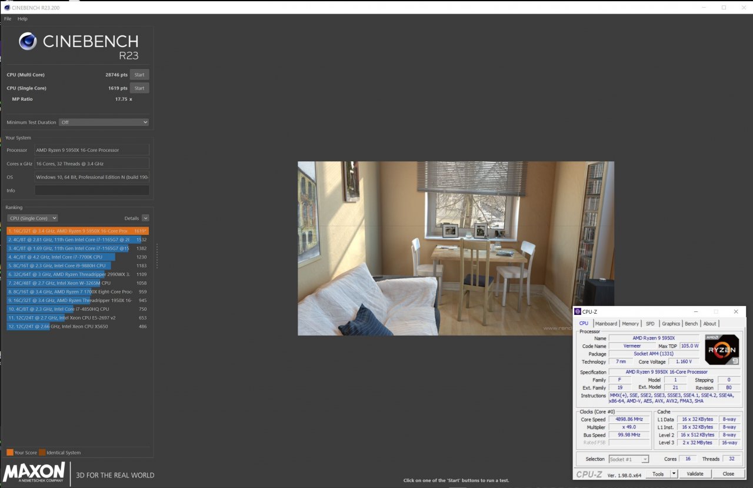Open the File menu
This screenshot has height=488, width=753.
tap(8, 19)
